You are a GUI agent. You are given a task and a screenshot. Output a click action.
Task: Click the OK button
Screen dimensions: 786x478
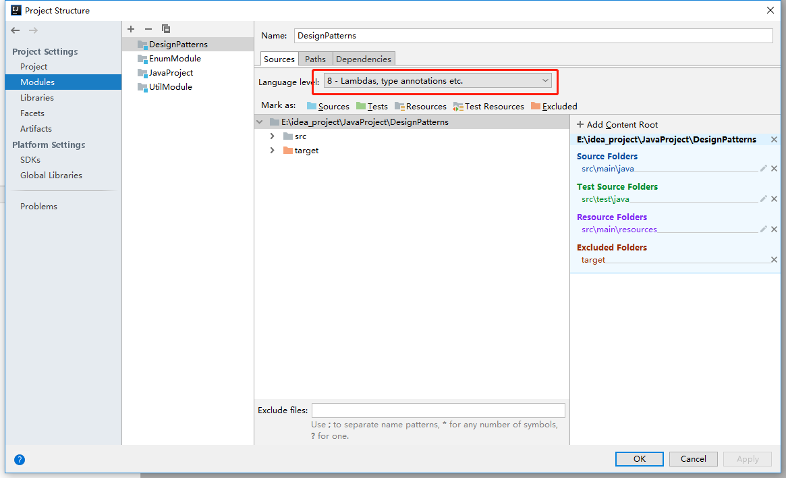(x=638, y=458)
